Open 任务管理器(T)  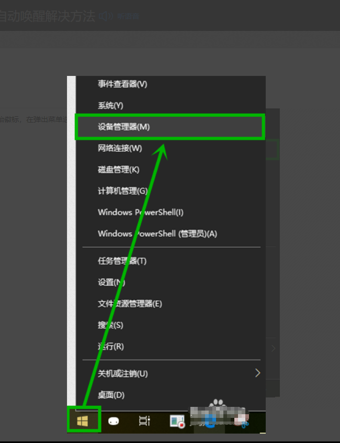click(122, 261)
